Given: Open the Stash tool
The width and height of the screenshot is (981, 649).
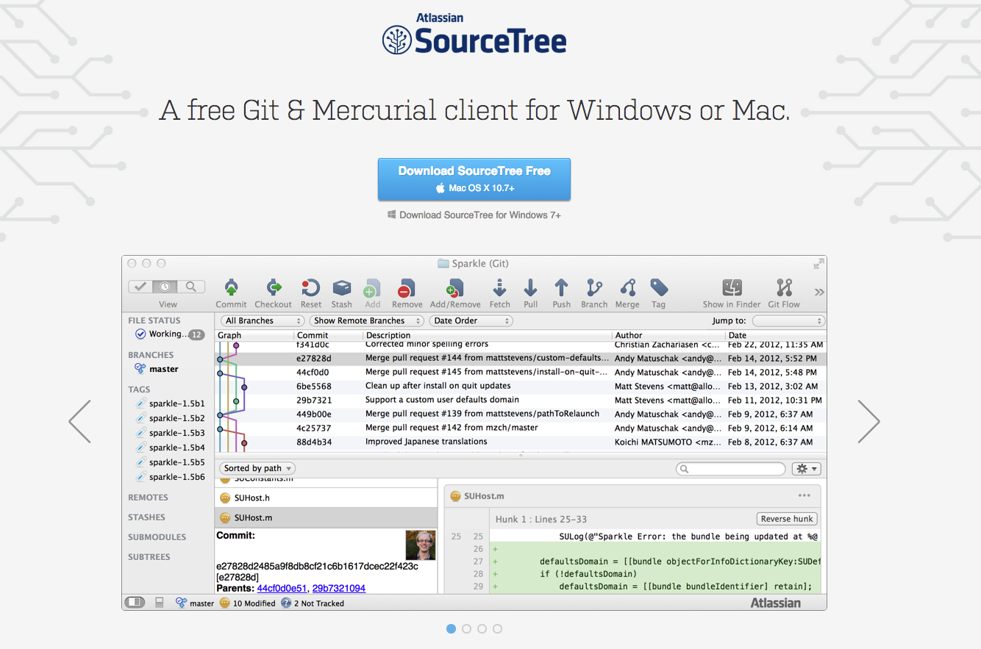Looking at the screenshot, I should [341, 287].
